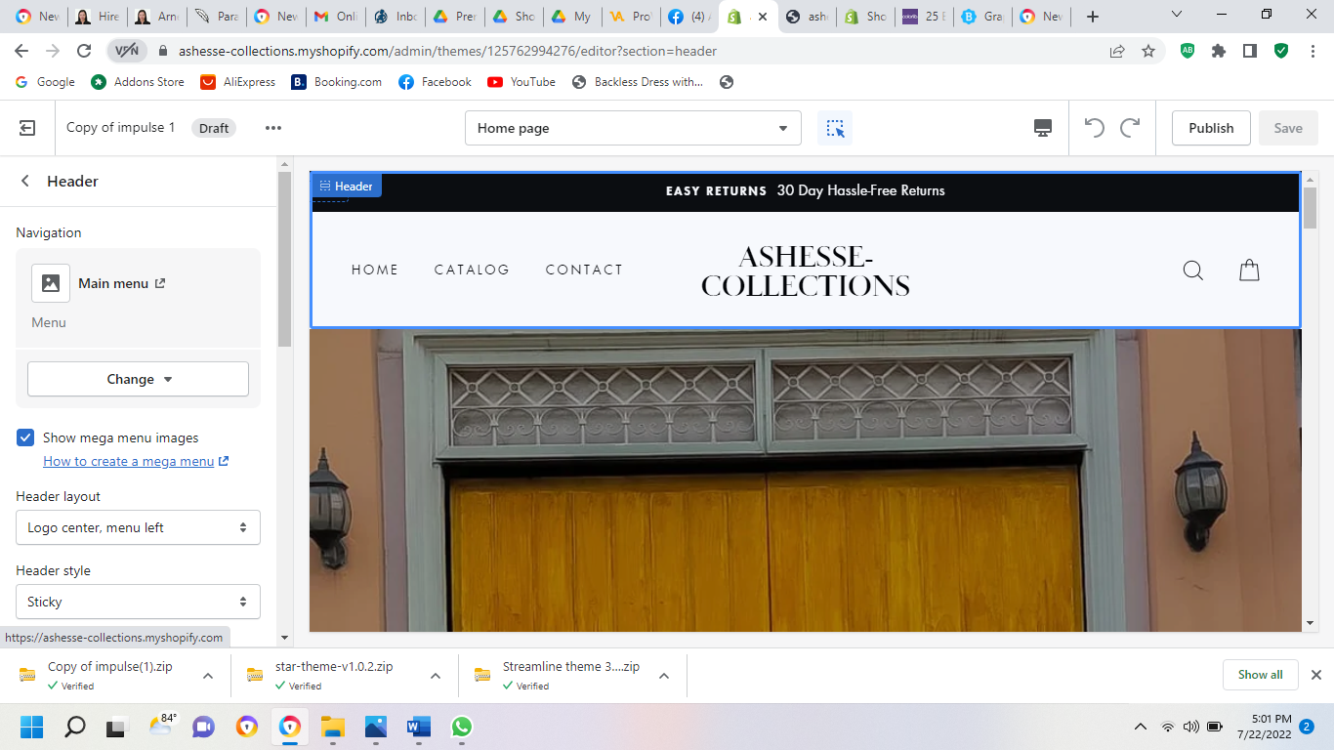Open the search icon in store preview
Viewport: 1334px width, 750px height.
point(1193,271)
